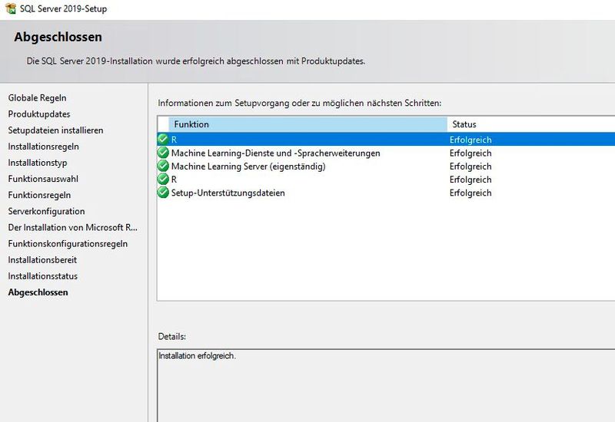The image size is (615, 422).
Task: Select Machine Learning Server (eigenständig) row
Action: click(386, 166)
